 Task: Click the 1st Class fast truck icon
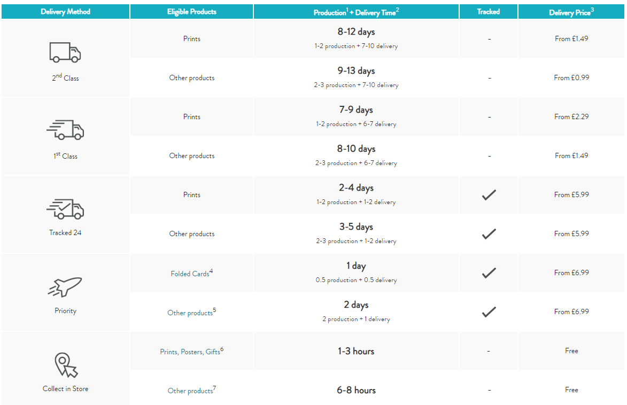pyautogui.click(x=65, y=130)
